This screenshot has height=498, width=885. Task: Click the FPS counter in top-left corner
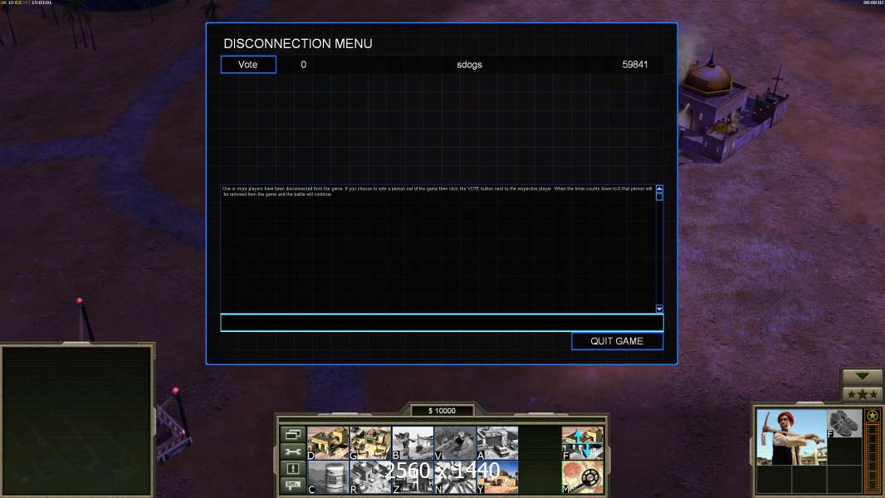point(26,2)
